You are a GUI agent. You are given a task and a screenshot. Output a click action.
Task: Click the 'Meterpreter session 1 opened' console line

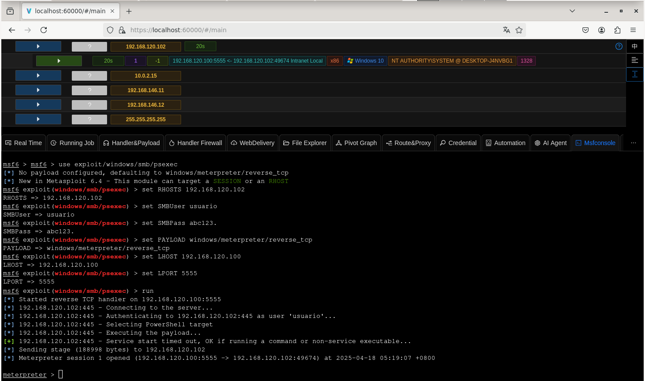tap(219, 358)
